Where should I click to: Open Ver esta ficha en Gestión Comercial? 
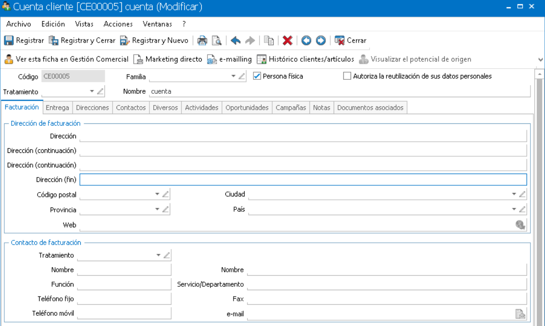click(x=66, y=59)
